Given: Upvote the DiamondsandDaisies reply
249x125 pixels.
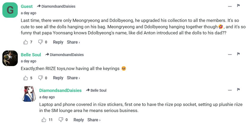Looking at the screenshot, I should click(x=44, y=120).
